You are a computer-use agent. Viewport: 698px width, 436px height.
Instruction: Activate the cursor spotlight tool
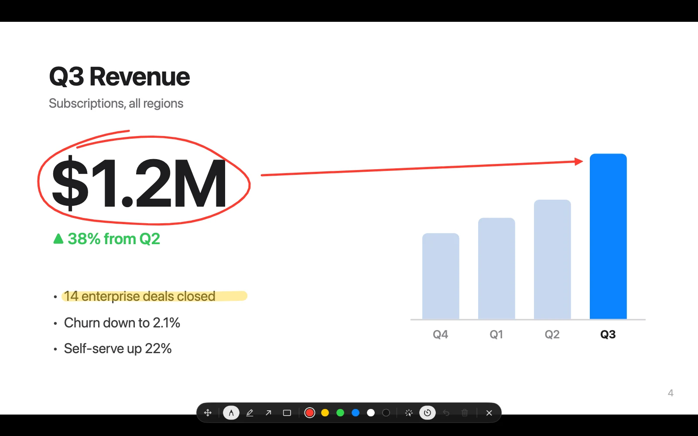tap(409, 413)
